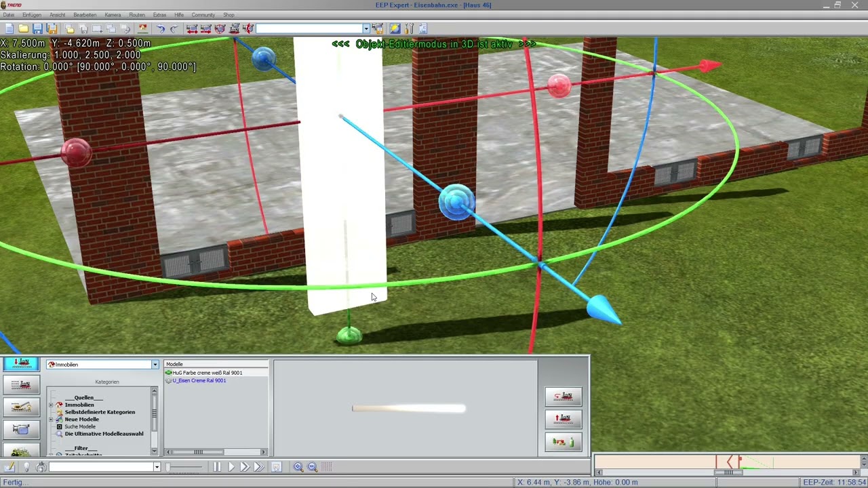Click the minimap horizontal scrollbar thumb
The image size is (868, 488).
(x=728, y=472)
